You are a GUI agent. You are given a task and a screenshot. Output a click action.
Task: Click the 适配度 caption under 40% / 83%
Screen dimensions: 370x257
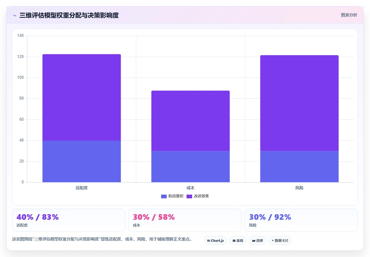click(x=22, y=225)
